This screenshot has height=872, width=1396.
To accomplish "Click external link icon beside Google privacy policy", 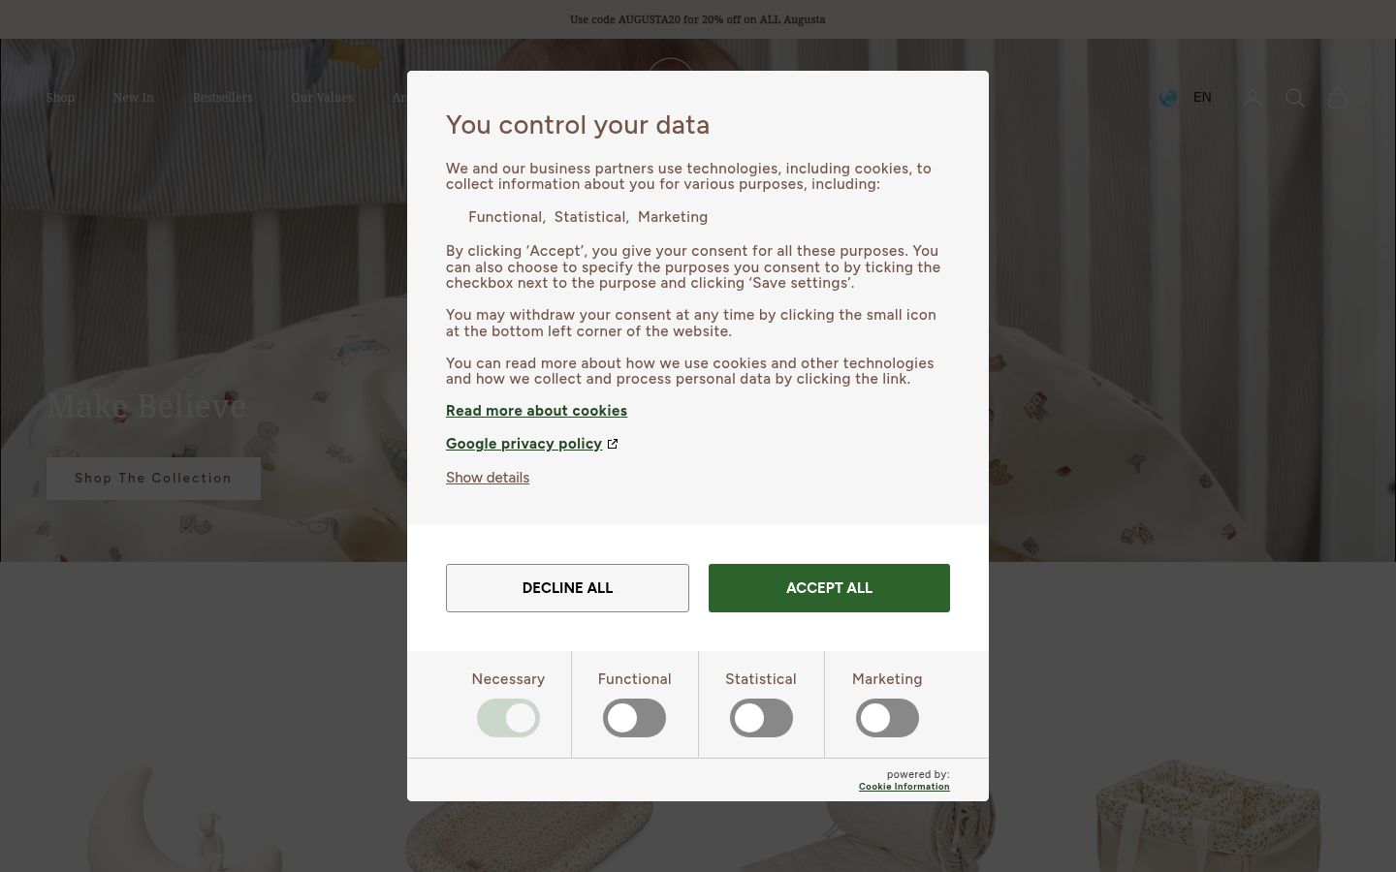I will pyautogui.click(x=613, y=444).
